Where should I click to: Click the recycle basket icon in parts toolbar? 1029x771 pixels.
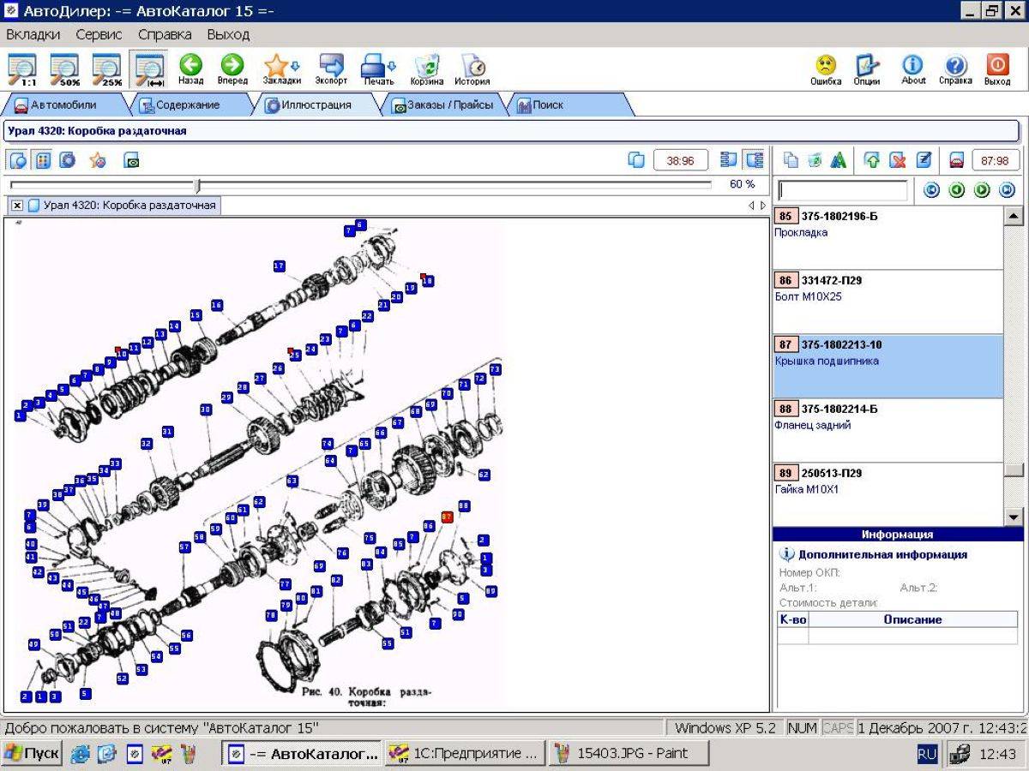[x=815, y=160]
